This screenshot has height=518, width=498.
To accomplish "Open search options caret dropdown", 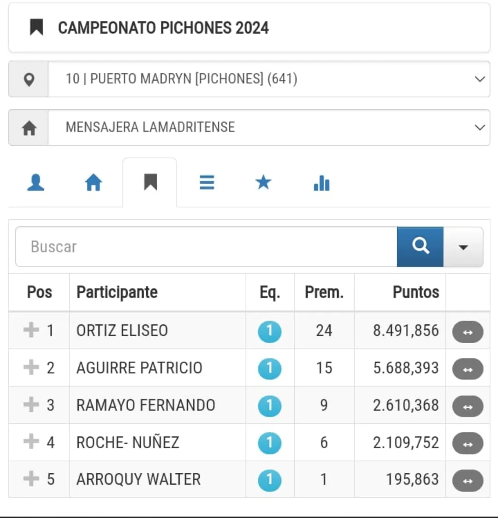I will click(x=463, y=247).
